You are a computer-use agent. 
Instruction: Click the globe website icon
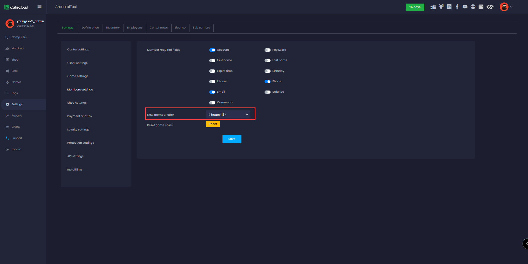pos(473,7)
